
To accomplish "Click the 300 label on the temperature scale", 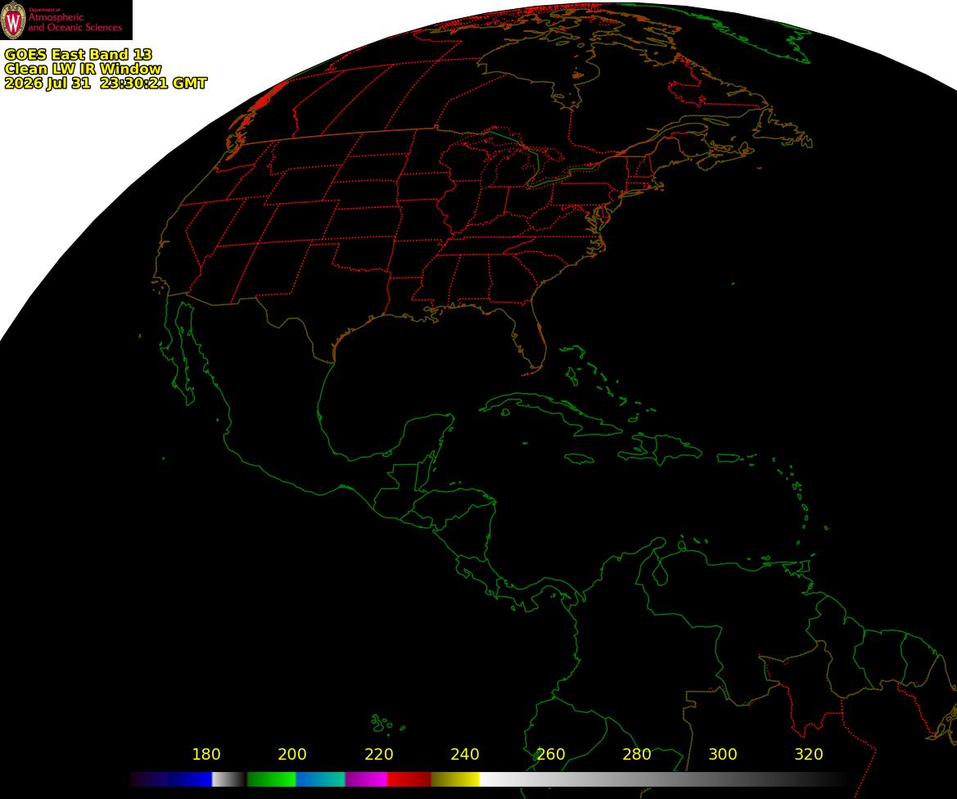I will coord(723,755).
